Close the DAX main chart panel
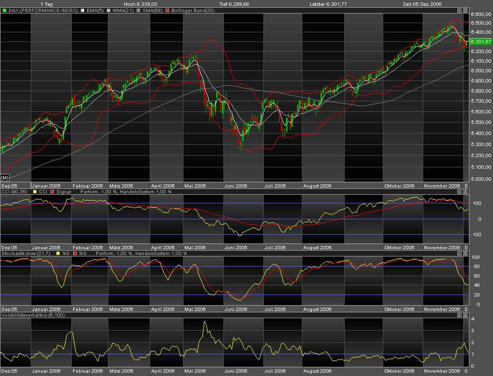 [466, 10]
